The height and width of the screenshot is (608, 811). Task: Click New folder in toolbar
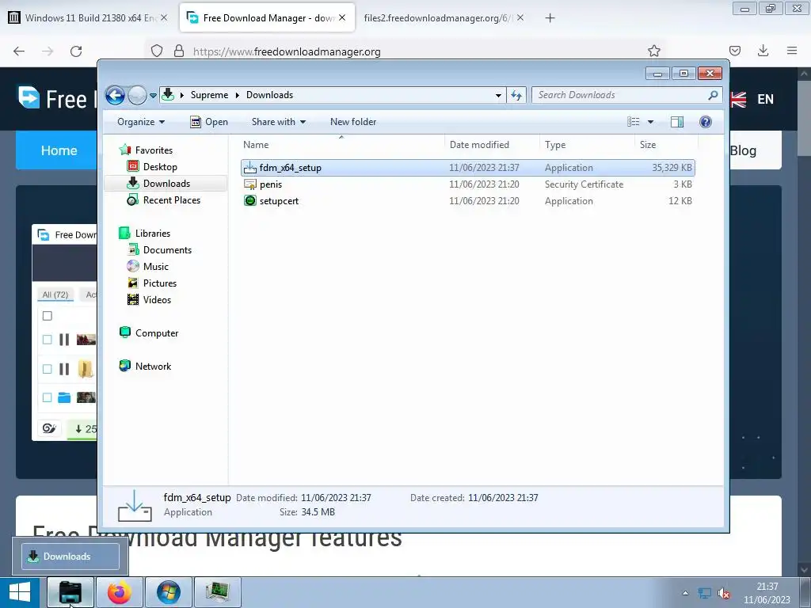(353, 122)
